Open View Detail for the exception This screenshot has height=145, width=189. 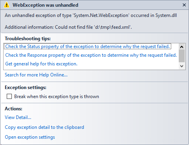click(x=18, y=117)
